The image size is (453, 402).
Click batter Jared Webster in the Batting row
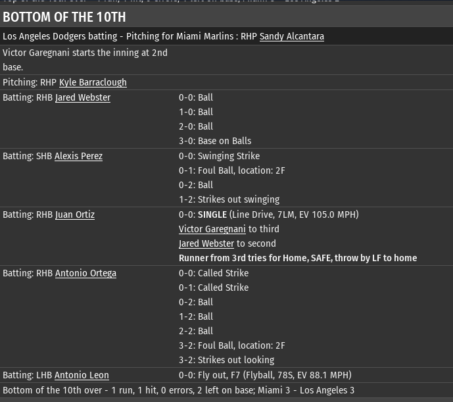pos(83,98)
